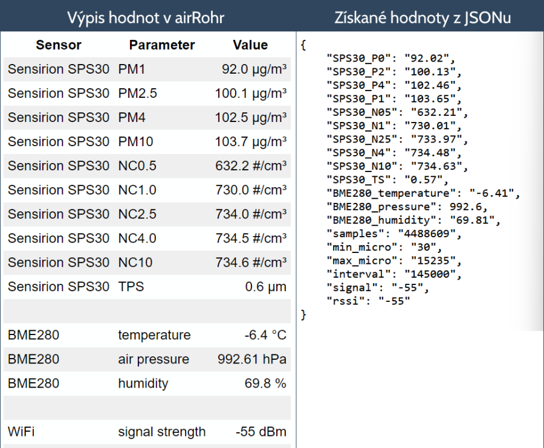Image resolution: width=544 pixels, height=448 pixels.
Task: Click the TPS value 0.6 µm
Action: 265,287
